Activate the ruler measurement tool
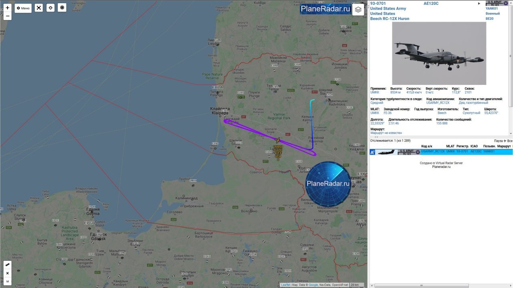 point(7,265)
